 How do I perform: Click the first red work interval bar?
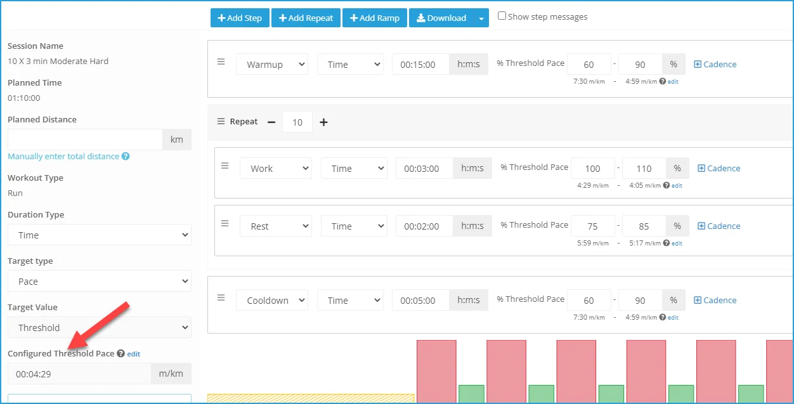pyautogui.click(x=436, y=372)
